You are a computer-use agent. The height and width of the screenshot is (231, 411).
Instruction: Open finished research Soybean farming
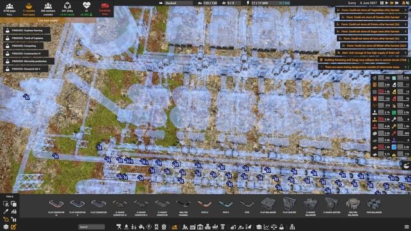[27, 30]
